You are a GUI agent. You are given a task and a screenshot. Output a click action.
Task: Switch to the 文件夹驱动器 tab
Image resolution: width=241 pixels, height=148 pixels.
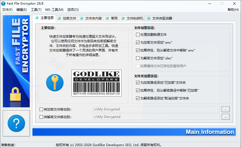(x=159, y=18)
